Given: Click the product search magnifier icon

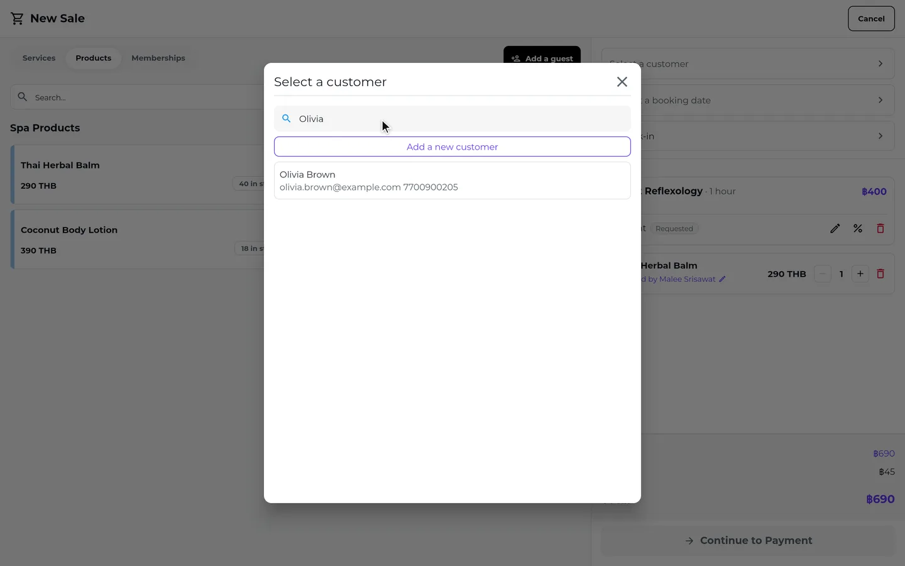Looking at the screenshot, I should pos(23,97).
